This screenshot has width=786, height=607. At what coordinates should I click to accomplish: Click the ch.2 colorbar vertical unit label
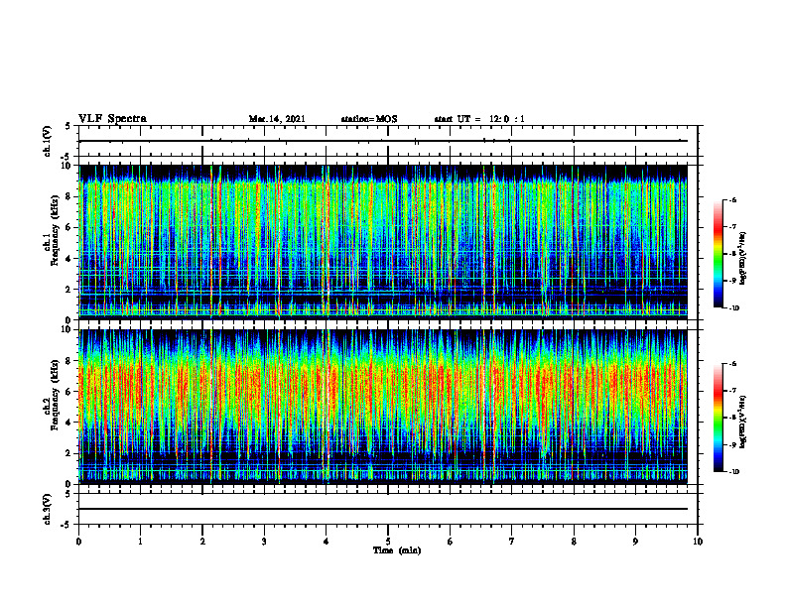(743, 422)
